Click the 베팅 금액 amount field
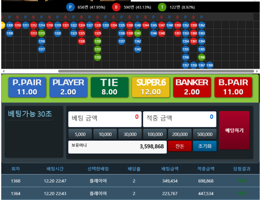260x200 pixels. pyautogui.click(x=105, y=119)
